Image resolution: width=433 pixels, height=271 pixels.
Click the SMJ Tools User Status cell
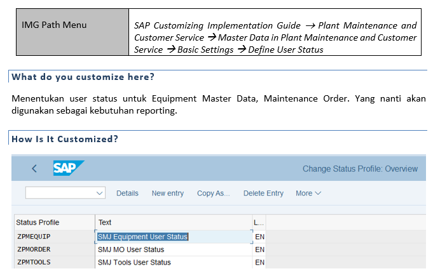(x=174, y=262)
